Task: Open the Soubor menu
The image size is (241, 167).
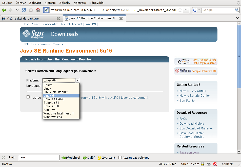Action: (x=7, y=3)
